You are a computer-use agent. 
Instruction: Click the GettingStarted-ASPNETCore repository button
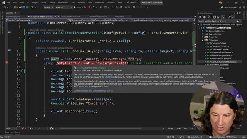[224, 137]
